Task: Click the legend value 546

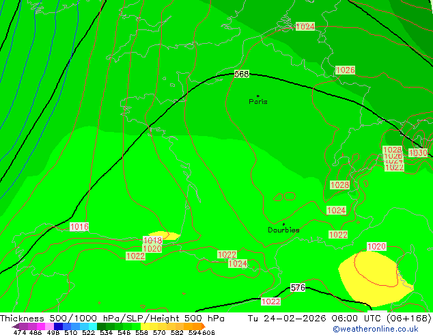Action: click(x=124, y=332)
